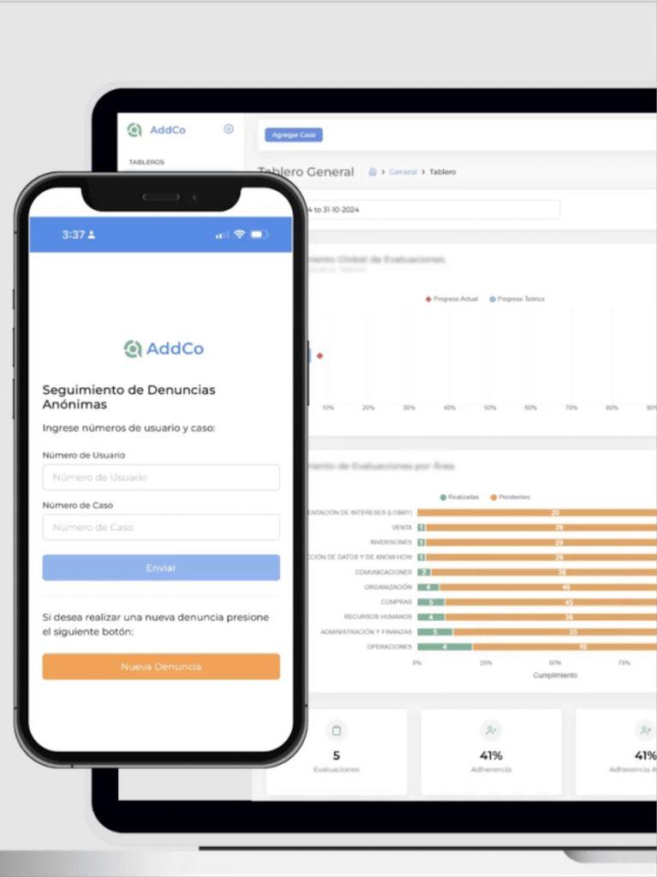The image size is (657, 877).
Task: Tap the signal bars icon on the phone
Action: tap(222, 235)
